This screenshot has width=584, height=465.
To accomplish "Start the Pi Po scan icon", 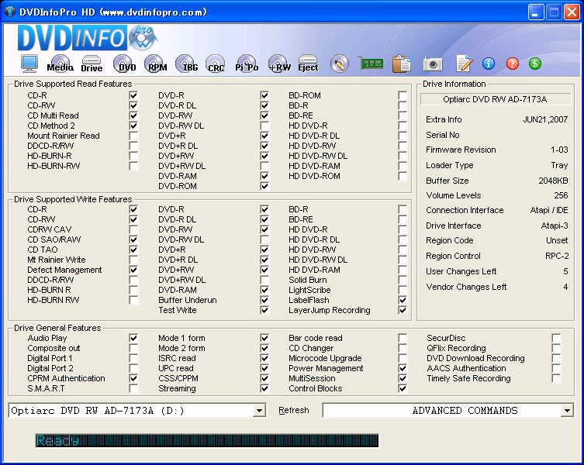I will 247,64.
